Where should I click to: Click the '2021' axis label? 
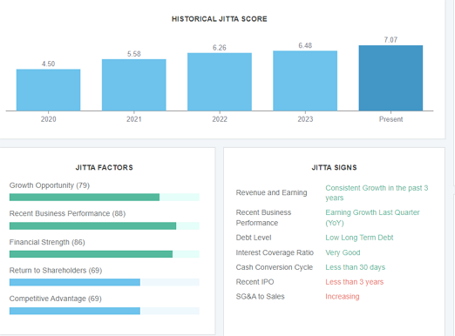(x=134, y=119)
